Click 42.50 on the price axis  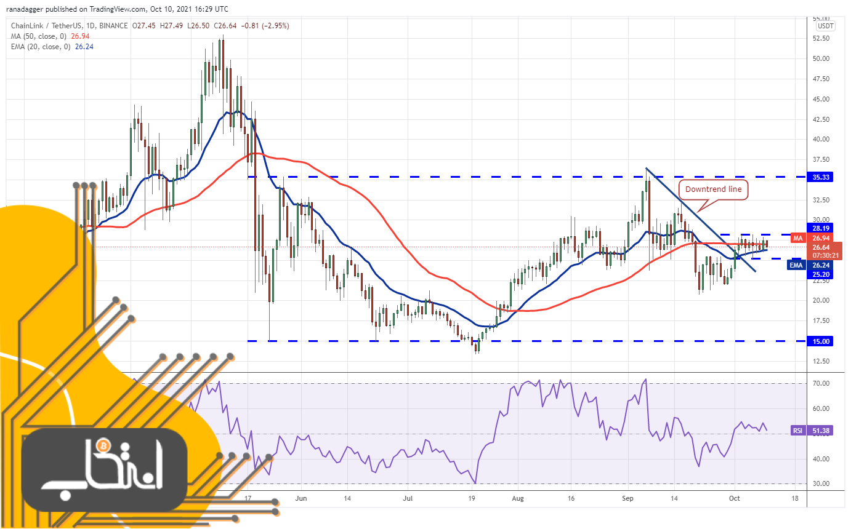tap(821, 119)
